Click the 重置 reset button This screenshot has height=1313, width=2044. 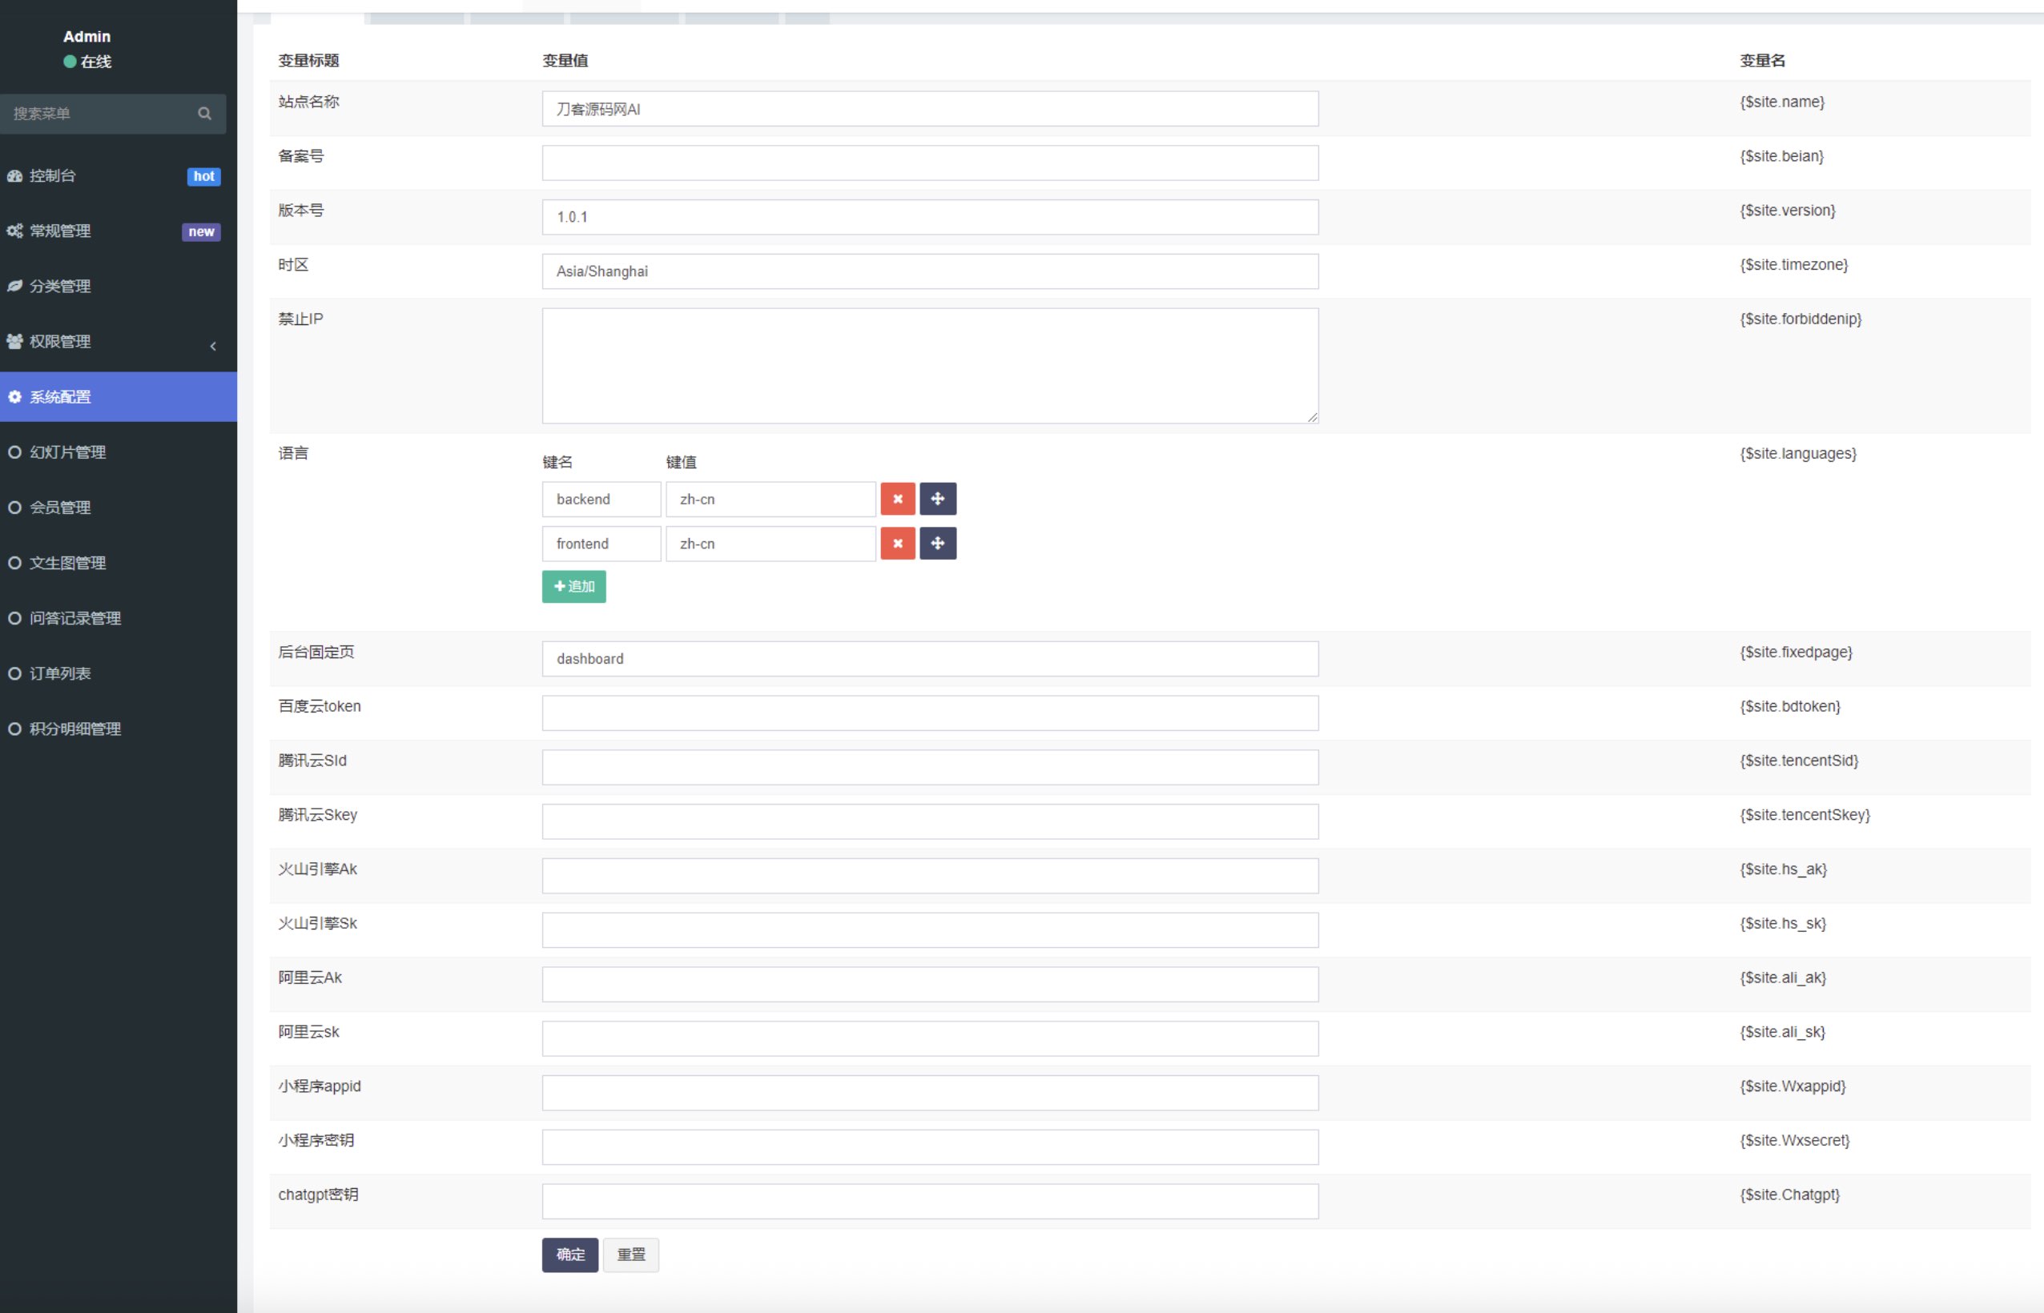tap(630, 1255)
